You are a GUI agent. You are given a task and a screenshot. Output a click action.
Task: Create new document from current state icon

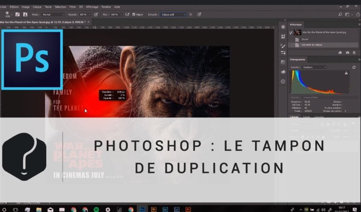(x=340, y=53)
